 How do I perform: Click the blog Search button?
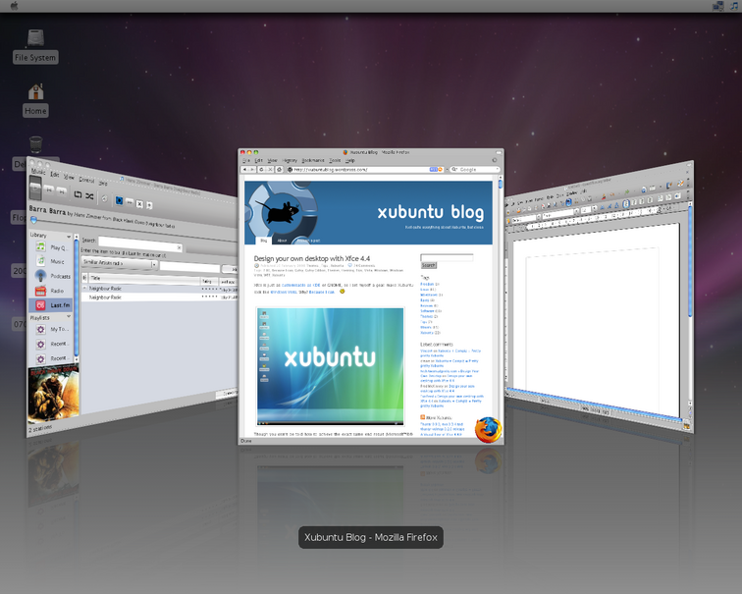click(x=428, y=265)
